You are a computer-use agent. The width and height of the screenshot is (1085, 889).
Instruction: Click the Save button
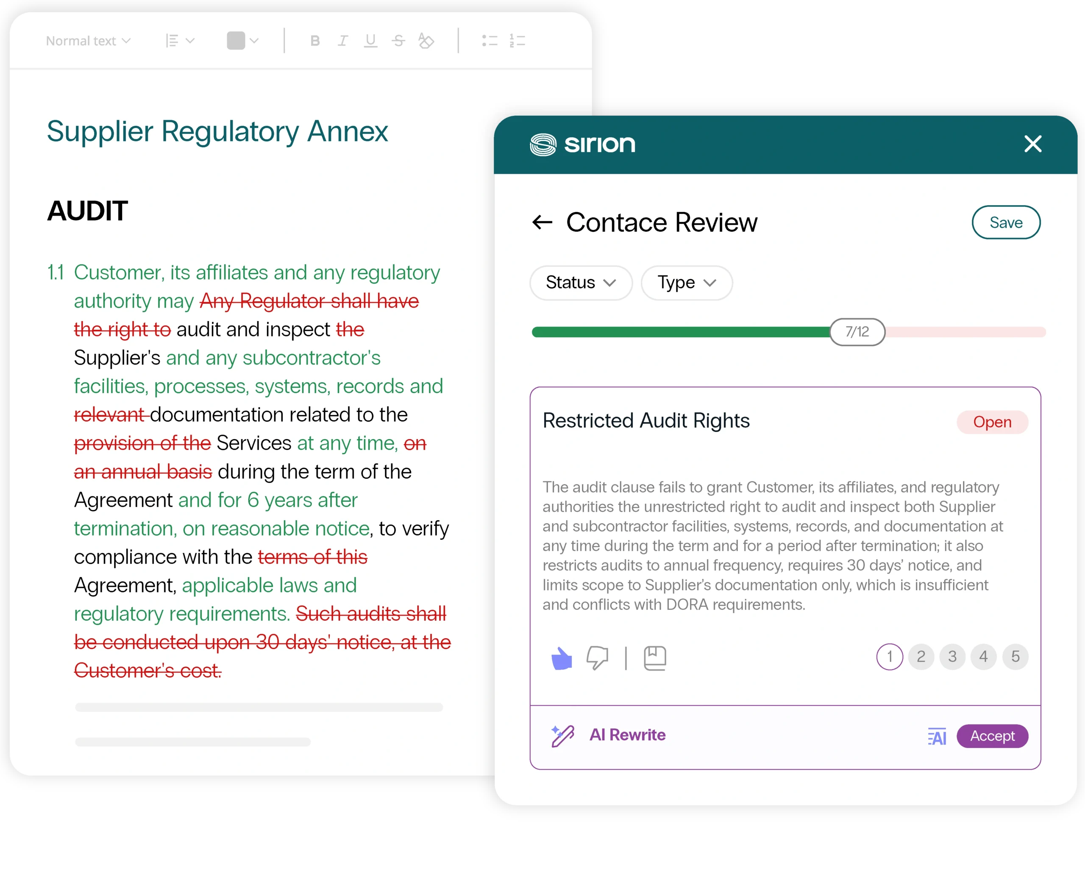tap(1006, 223)
